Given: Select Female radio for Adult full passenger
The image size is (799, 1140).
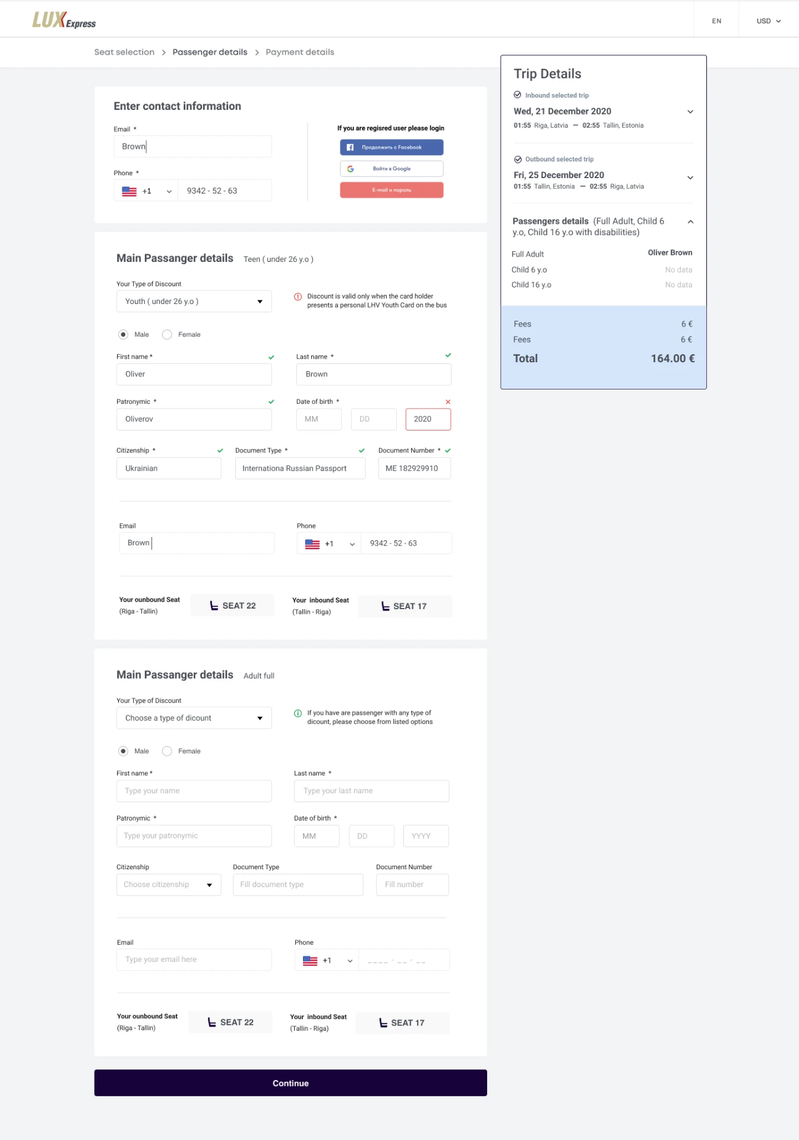Looking at the screenshot, I should pyautogui.click(x=167, y=751).
